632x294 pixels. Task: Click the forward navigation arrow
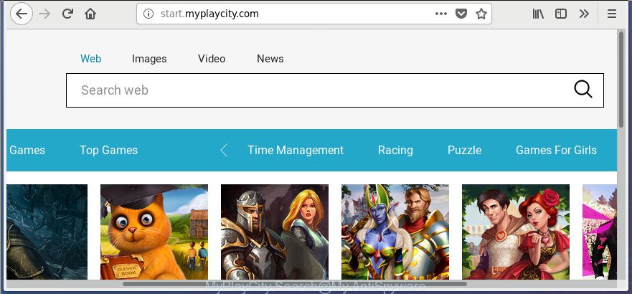pos(44,14)
